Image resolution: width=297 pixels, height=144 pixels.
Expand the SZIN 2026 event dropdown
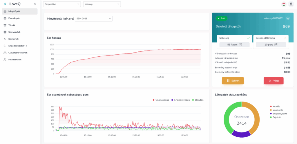click(93, 19)
